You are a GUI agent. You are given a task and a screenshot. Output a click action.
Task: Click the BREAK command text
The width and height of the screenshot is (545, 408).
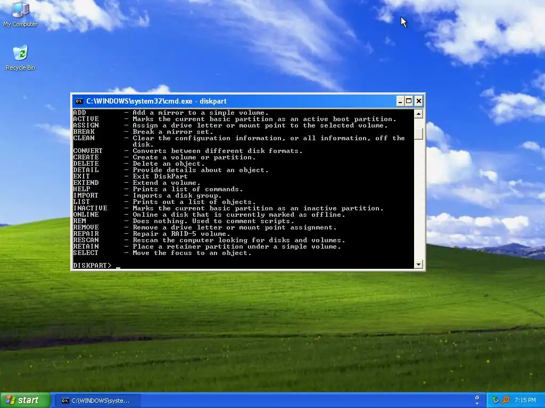click(84, 132)
